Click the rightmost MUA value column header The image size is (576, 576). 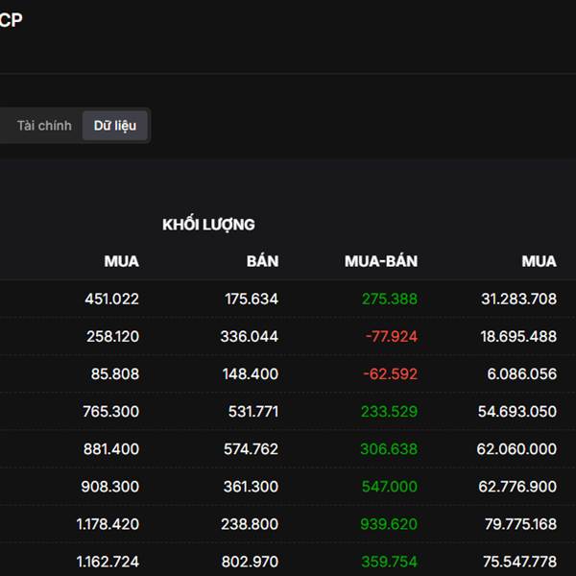(539, 261)
